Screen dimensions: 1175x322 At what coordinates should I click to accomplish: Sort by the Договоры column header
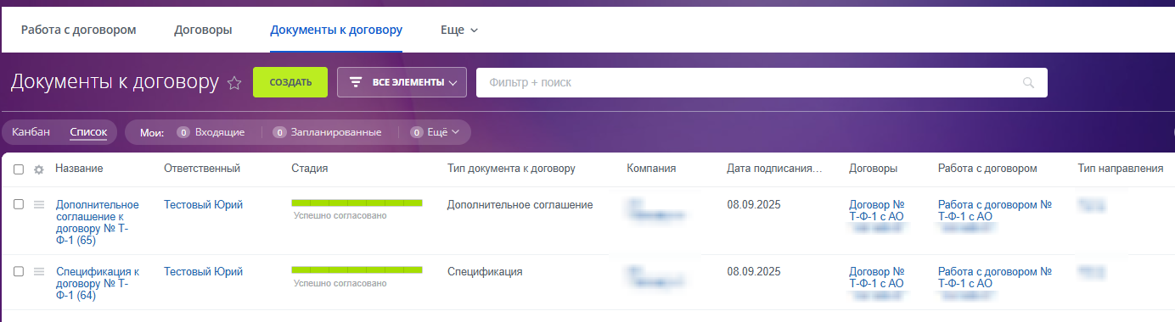873,169
